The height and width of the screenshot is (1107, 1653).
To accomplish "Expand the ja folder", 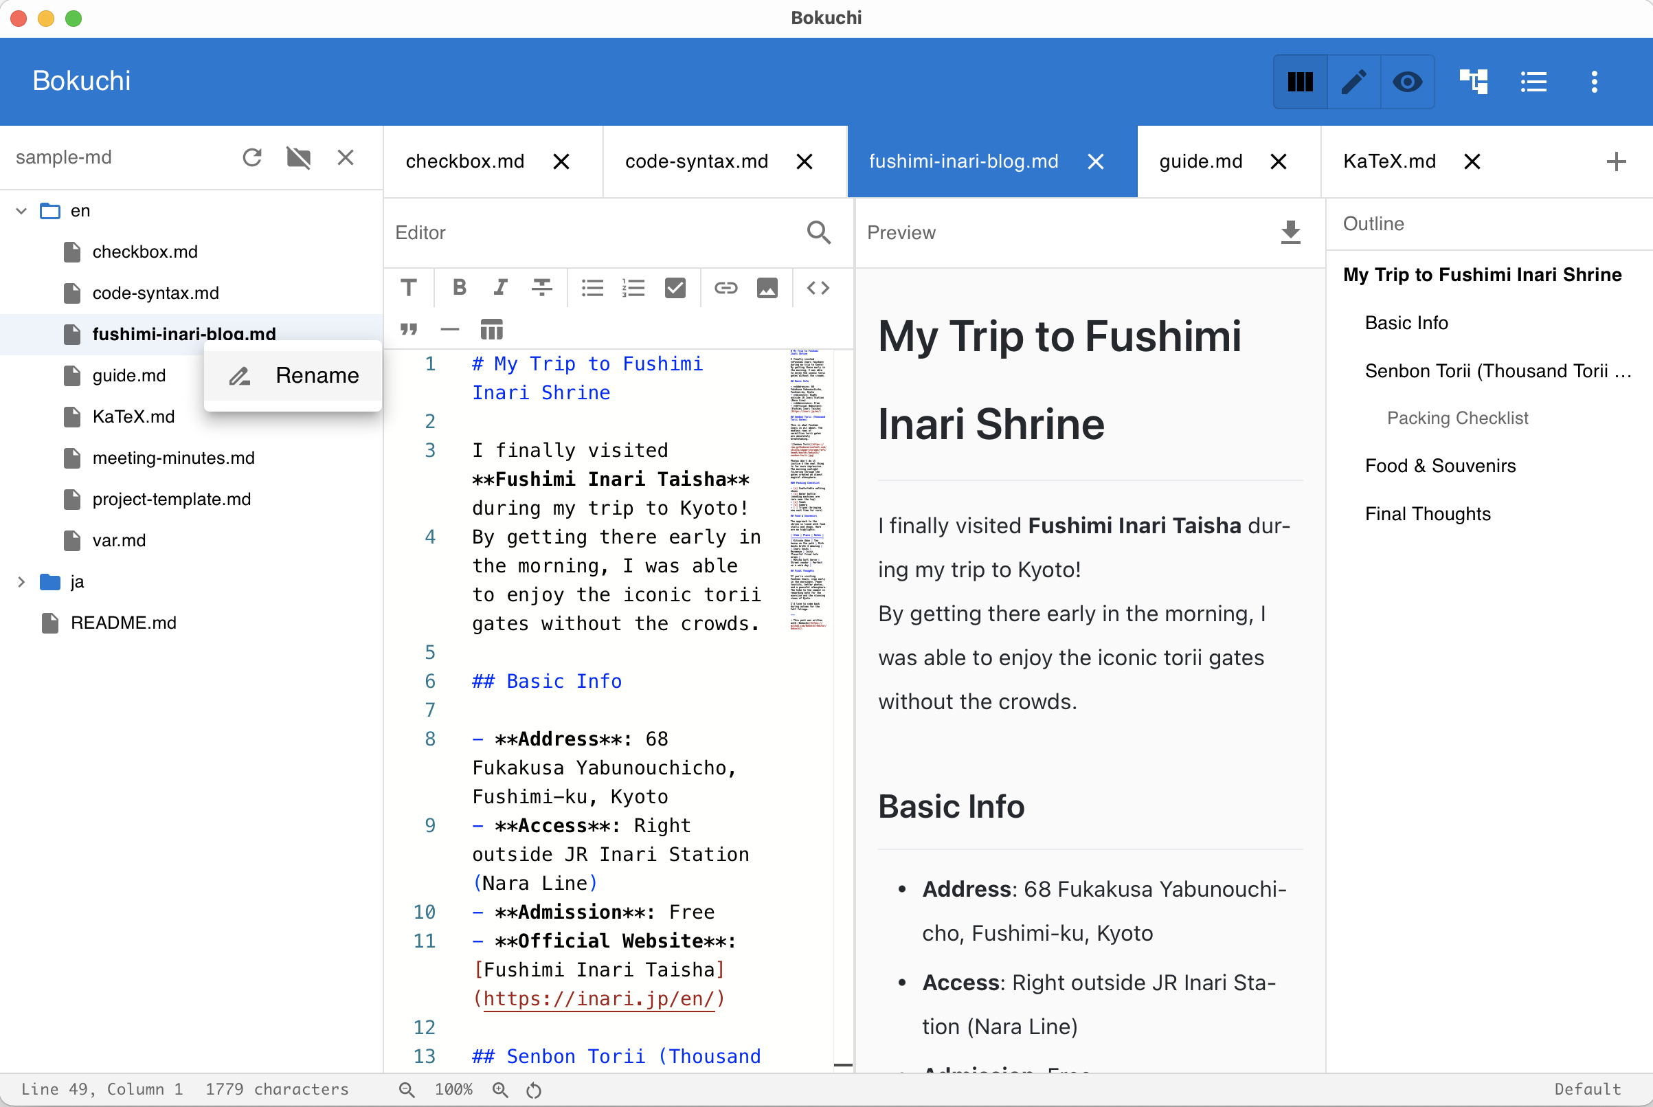I will point(22,581).
